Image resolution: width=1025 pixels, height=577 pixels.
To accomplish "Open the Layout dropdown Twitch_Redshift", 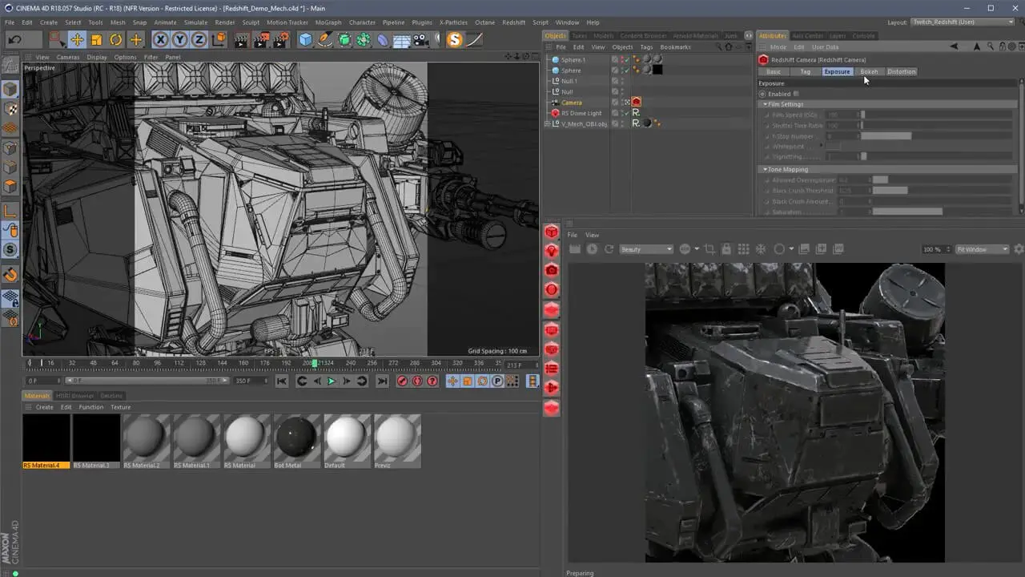I will coord(961,22).
